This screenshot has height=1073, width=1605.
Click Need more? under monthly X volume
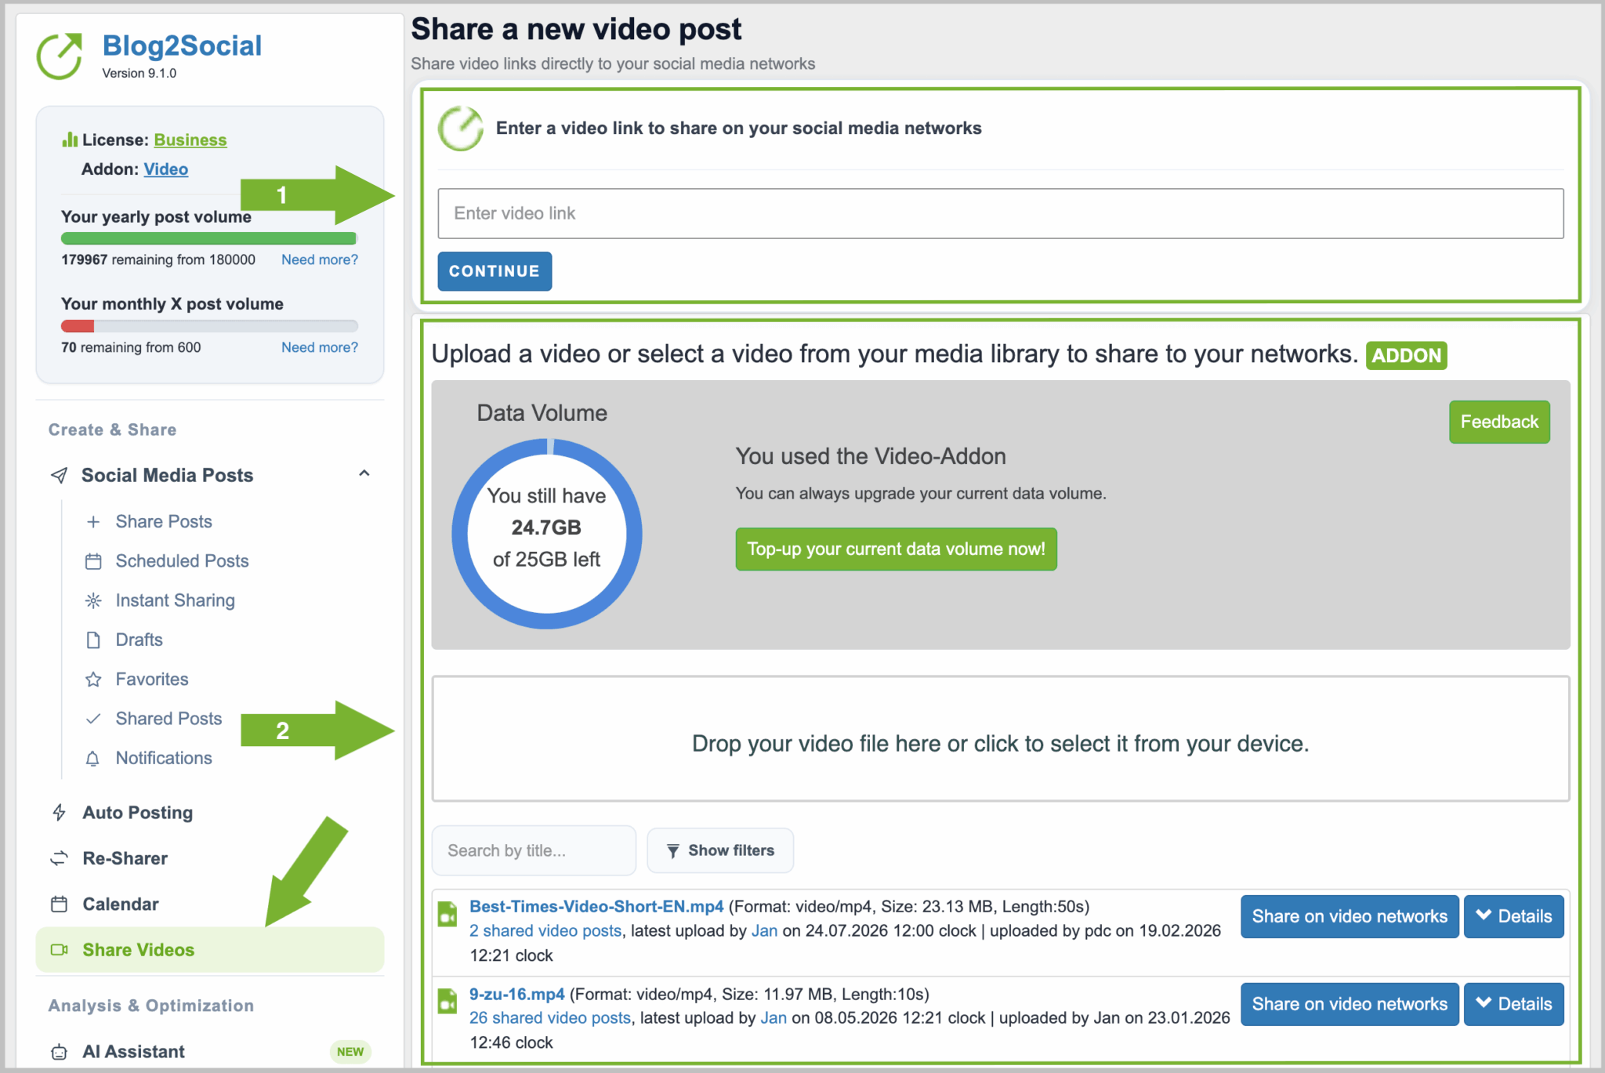(x=320, y=347)
